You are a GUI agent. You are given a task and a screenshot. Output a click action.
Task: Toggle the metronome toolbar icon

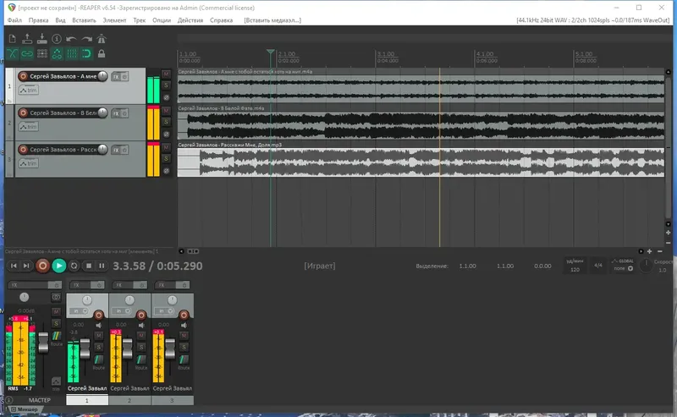pos(102,39)
